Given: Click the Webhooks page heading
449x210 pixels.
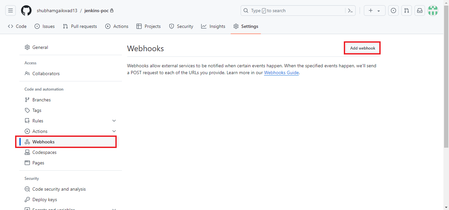Looking at the screenshot, I should pos(145,48).
